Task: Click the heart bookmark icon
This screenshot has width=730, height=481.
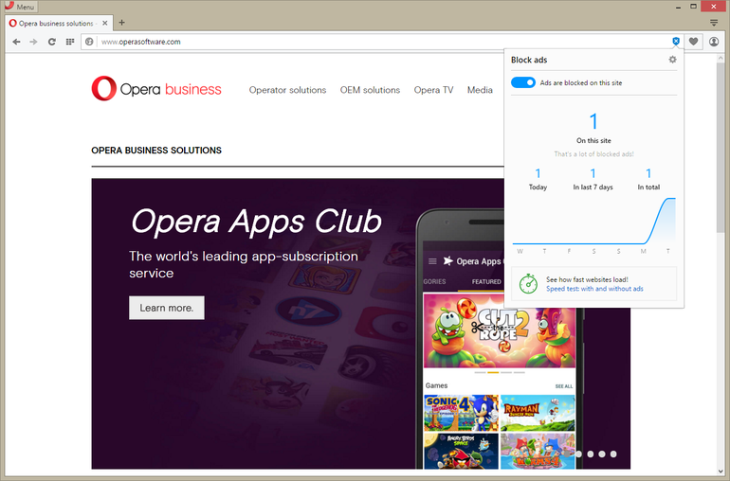Action: pos(693,42)
